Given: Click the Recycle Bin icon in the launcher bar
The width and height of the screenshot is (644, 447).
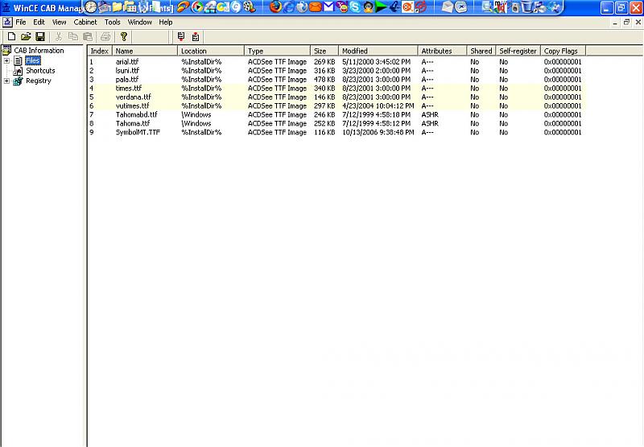Looking at the screenshot, I should 527,7.
